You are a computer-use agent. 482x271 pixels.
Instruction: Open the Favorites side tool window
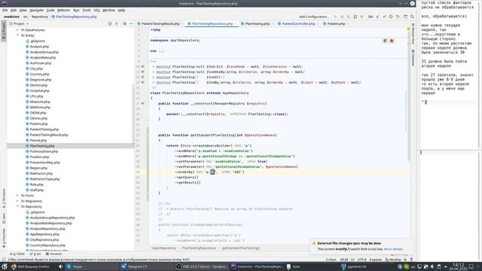[x=4, y=238]
